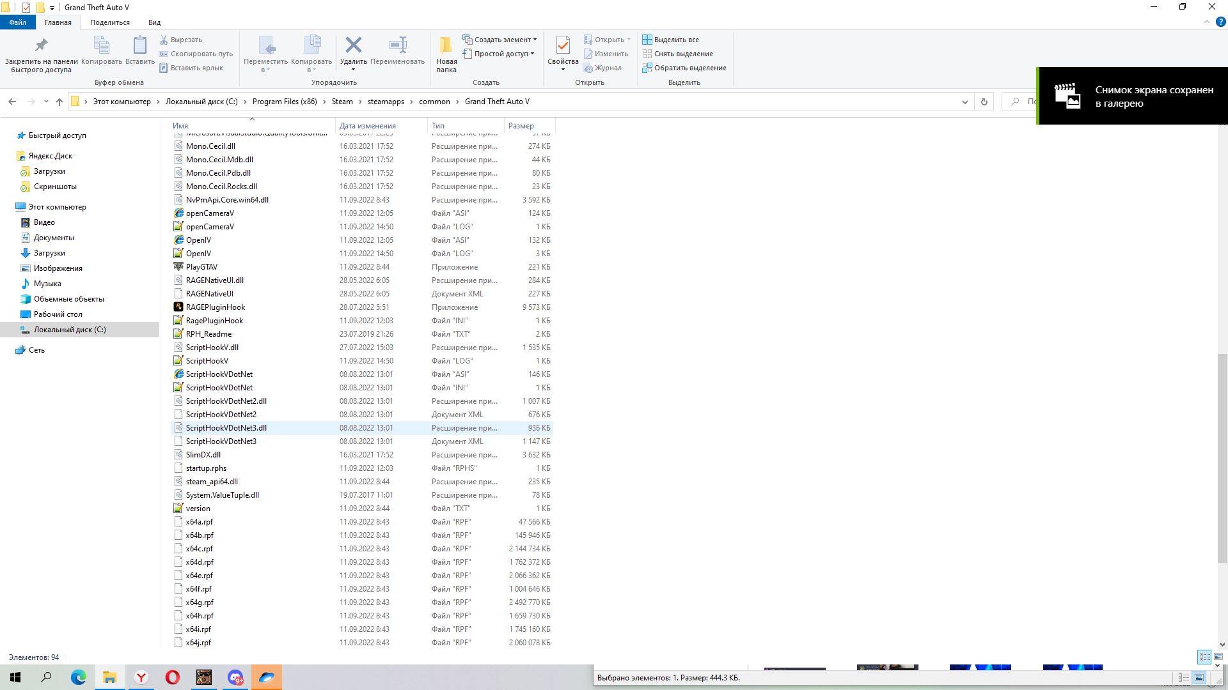
Task: Click the Delete (Удалить) ribbon icon
Action: coord(353,46)
